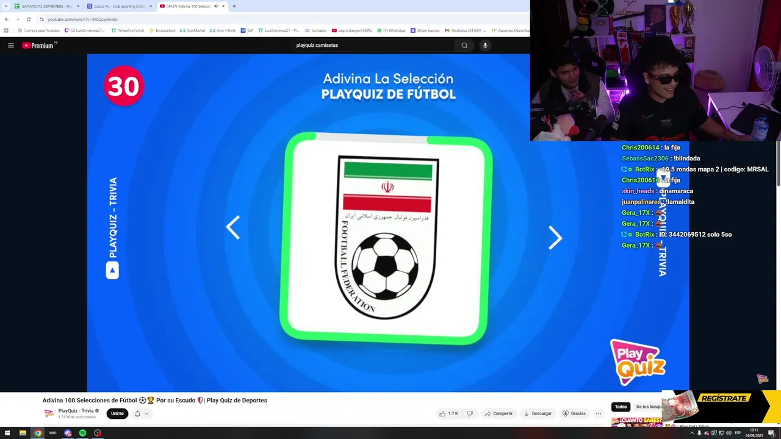Open Chrome from the taskbar
This screenshot has height=439, width=781.
(x=38, y=433)
